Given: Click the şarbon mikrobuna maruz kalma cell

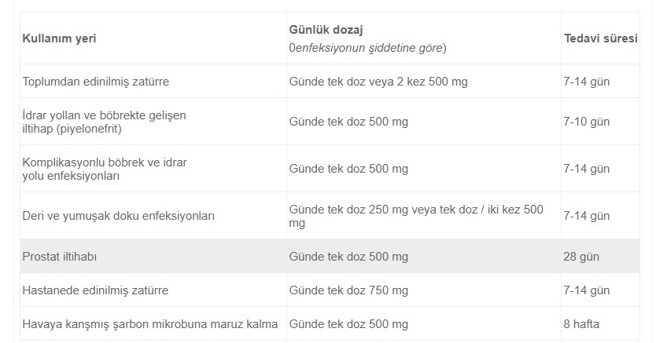Looking at the screenshot, I should (x=149, y=323).
